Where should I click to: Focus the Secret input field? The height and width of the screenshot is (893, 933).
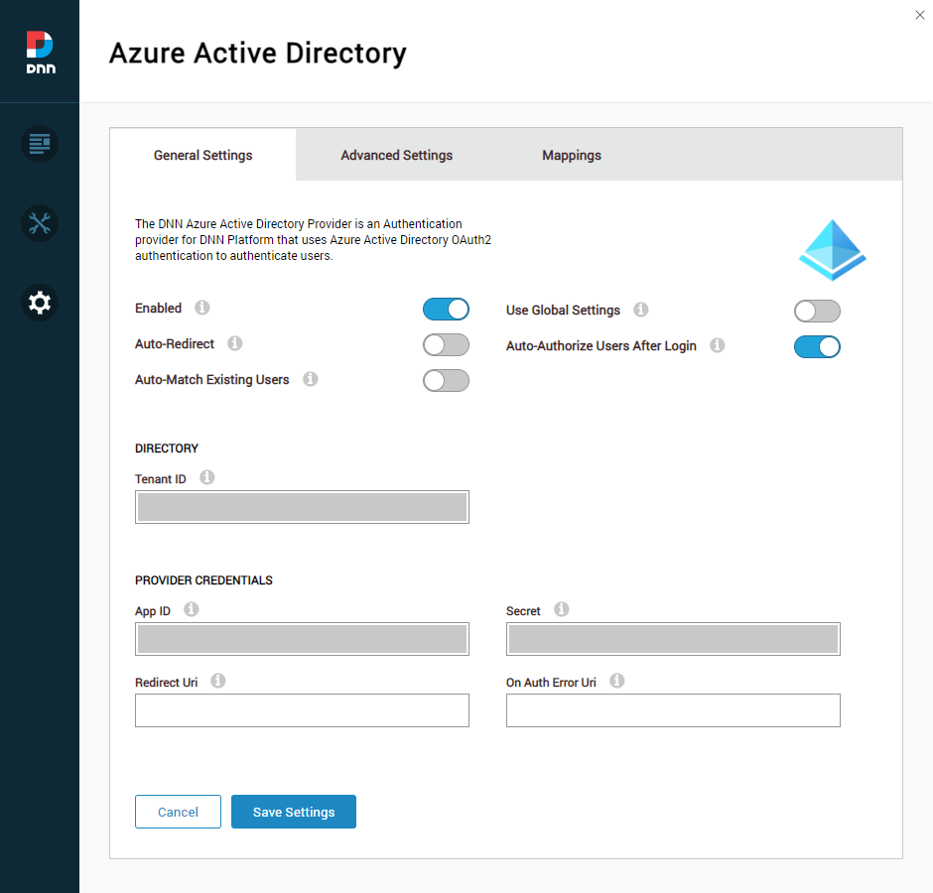pyautogui.click(x=673, y=639)
